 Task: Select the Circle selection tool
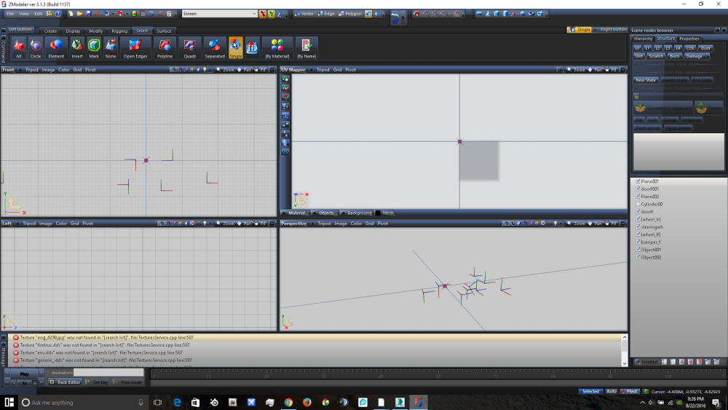point(36,47)
